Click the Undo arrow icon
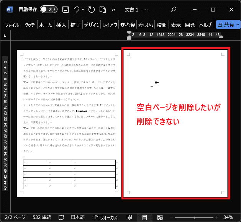Image resolution: width=241 pixels, height=222 pixels. coord(77,9)
